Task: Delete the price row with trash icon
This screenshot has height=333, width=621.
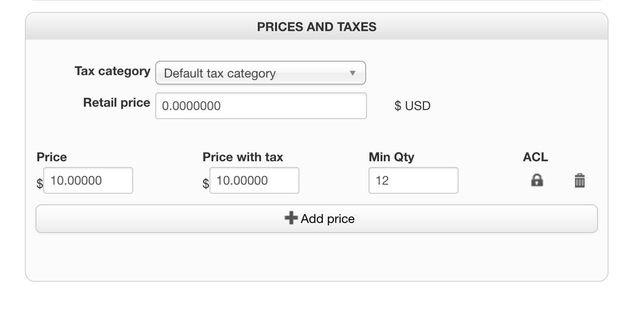Action: click(x=579, y=181)
